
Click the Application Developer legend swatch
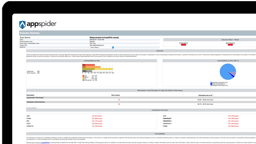pyautogui.click(x=211, y=83)
